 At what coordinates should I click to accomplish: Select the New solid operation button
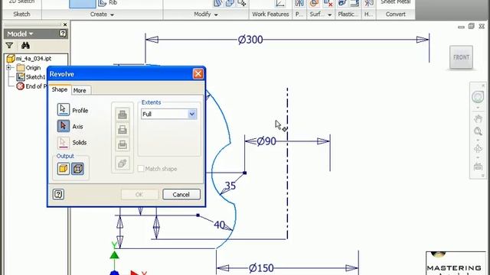122,163
